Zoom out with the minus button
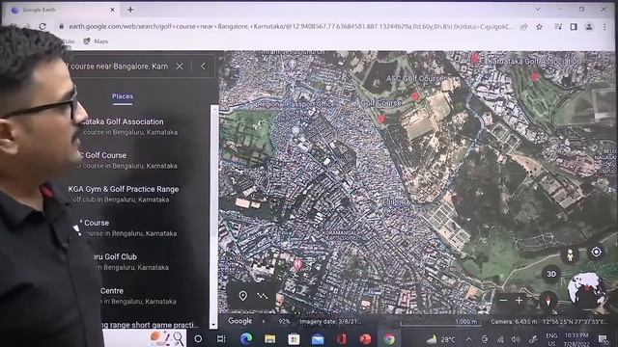This screenshot has width=618, height=347. (x=503, y=300)
